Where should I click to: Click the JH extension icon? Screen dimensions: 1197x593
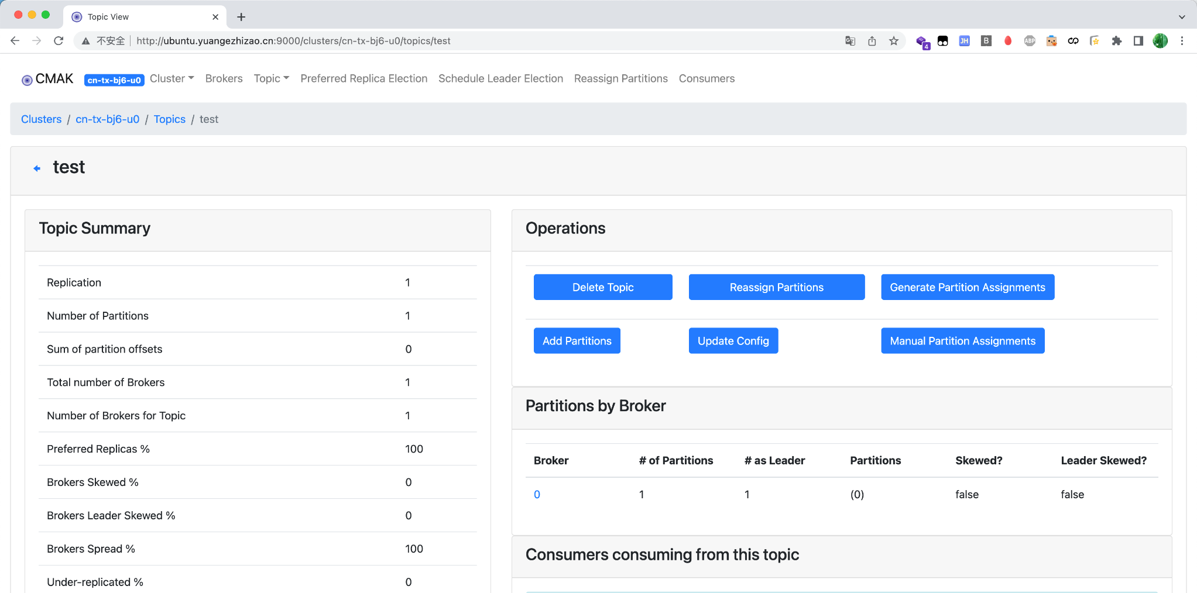(x=964, y=41)
